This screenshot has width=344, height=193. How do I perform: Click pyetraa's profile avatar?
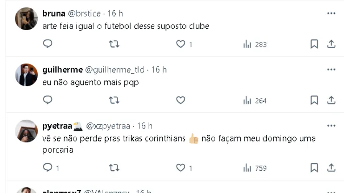click(x=26, y=131)
